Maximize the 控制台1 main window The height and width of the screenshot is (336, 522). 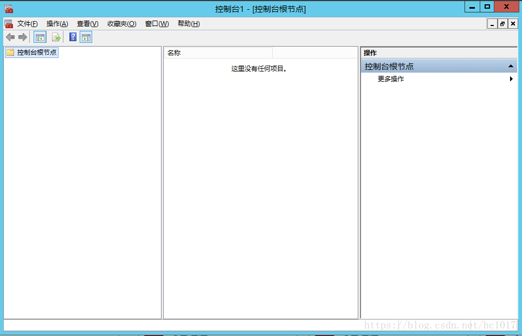click(487, 7)
